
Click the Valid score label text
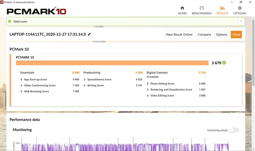(x=20, y=21)
